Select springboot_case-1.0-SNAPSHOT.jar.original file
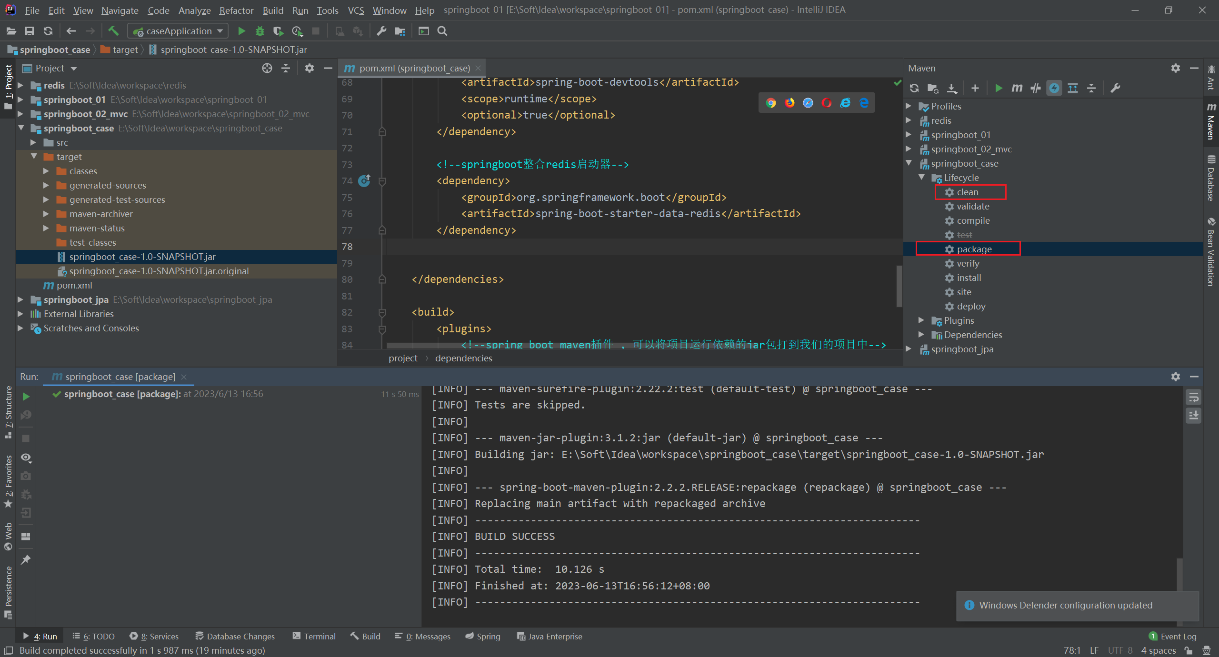Screen dimensions: 1219x657 [x=159, y=271]
